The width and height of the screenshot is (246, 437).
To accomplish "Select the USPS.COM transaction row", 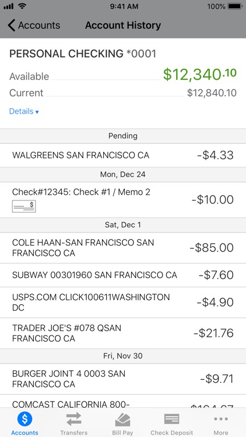I will [123, 302].
